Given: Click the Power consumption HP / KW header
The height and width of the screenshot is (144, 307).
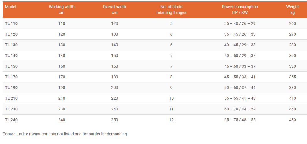Looking at the screenshot, I should pyautogui.click(x=240, y=10).
